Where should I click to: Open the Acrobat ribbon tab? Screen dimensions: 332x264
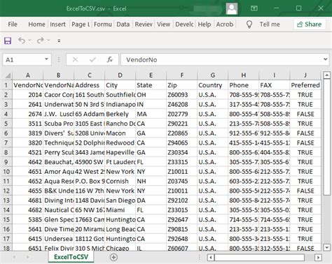[225, 24]
